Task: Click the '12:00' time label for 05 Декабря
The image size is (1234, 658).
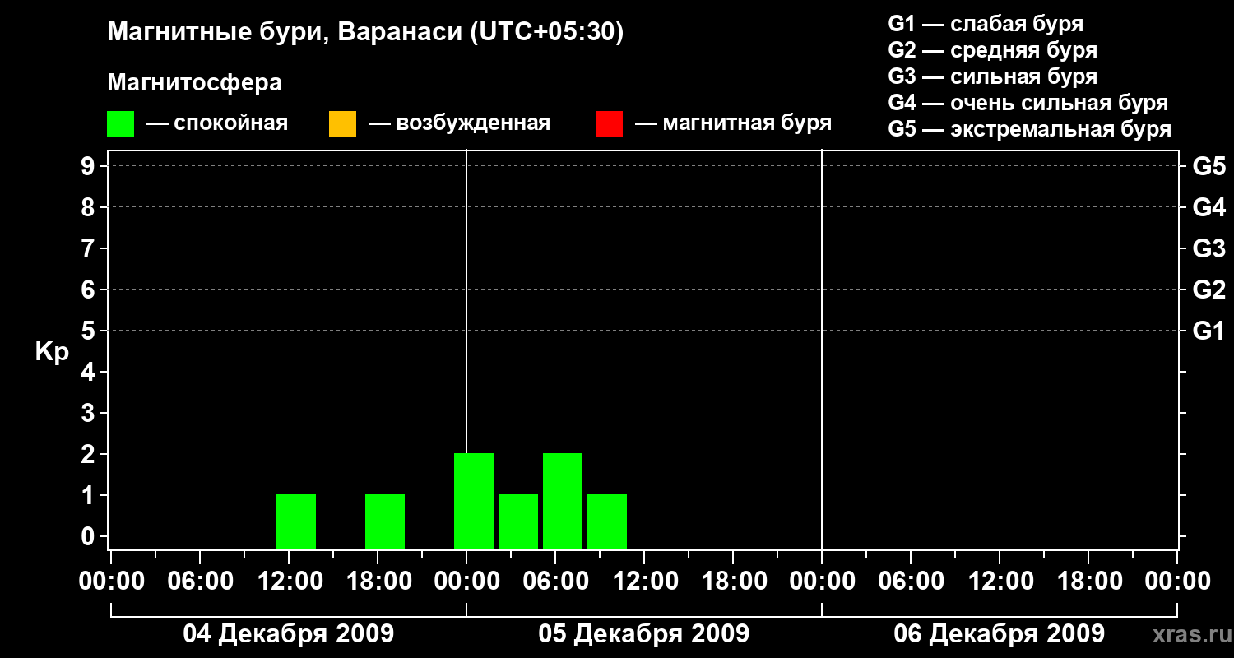Action: pyautogui.click(x=644, y=582)
